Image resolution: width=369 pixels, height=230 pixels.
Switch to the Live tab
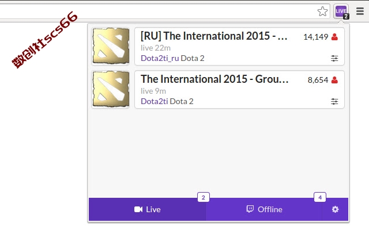148,209
